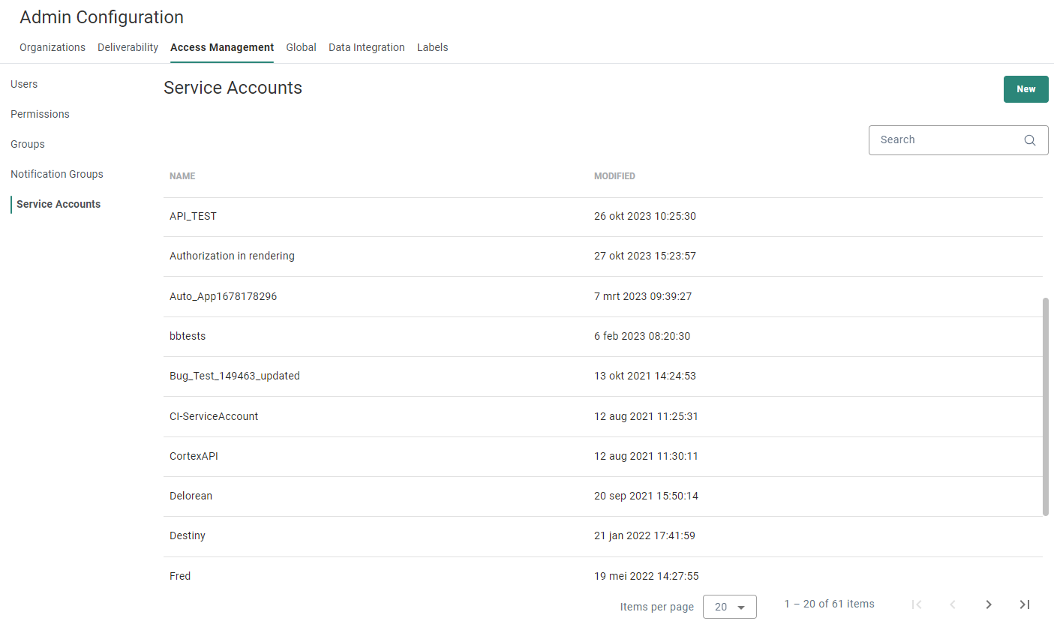Click in the Search input field
Image resolution: width=1054 pixels, height=627 pixels.
(x=945, y=140)
